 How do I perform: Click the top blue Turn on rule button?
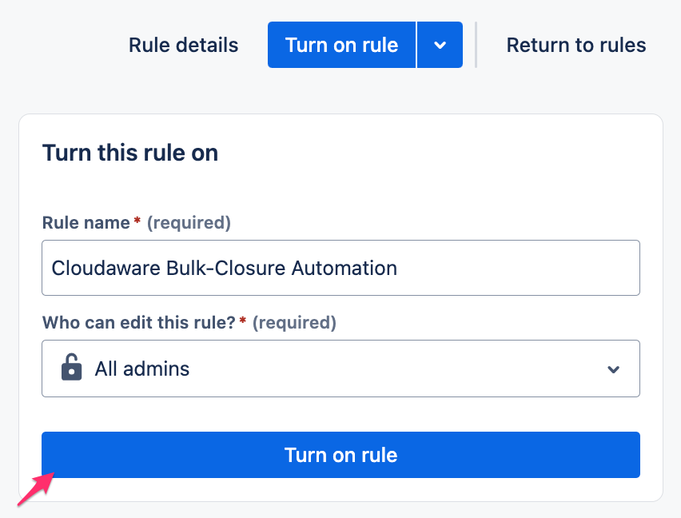341,45
